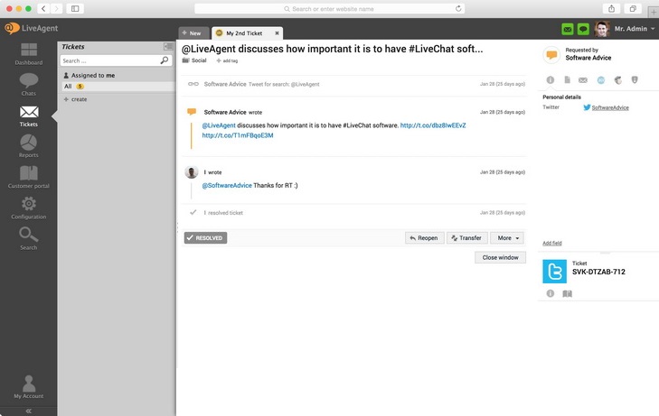Open the Customer portal section

click(x=29, y=177)
